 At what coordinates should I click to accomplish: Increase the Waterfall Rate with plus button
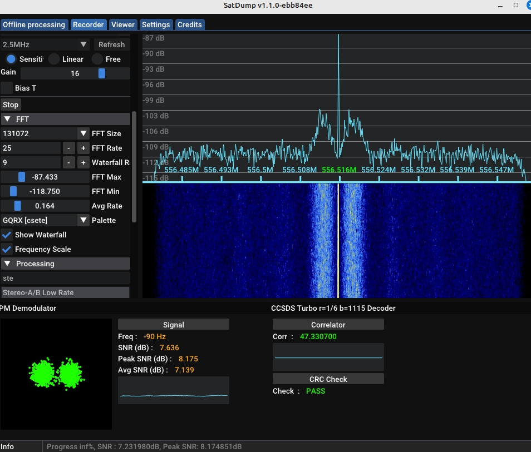click(83, 162)
